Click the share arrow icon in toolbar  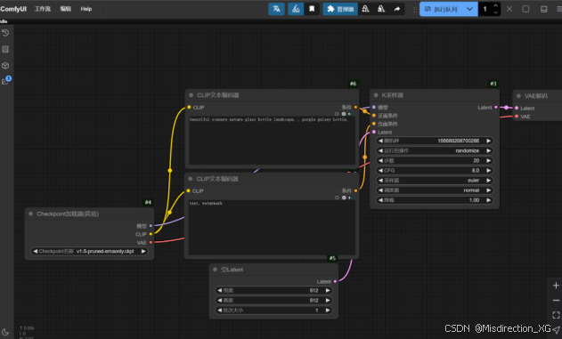[x=397, y=9]
